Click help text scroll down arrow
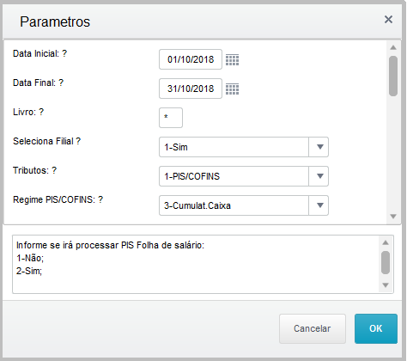 [x=386, y=285]
